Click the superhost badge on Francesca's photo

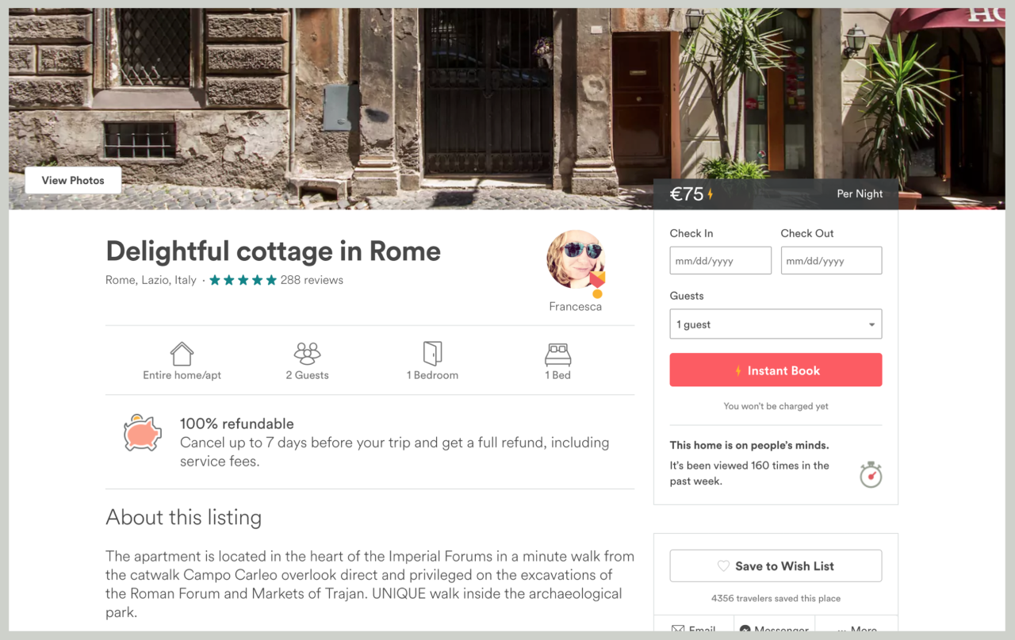click(x=596, y=282)
